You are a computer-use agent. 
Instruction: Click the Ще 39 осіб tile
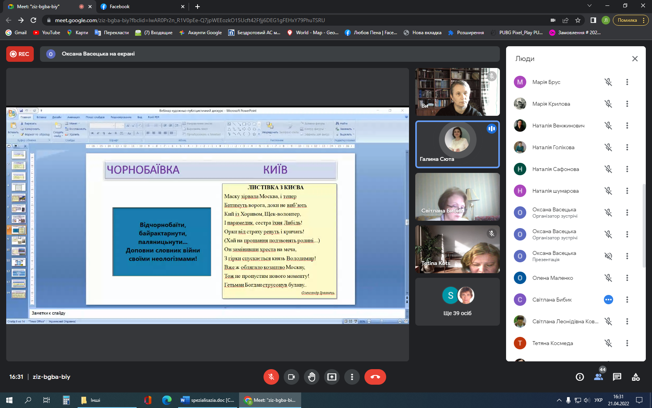pos(458,302)
